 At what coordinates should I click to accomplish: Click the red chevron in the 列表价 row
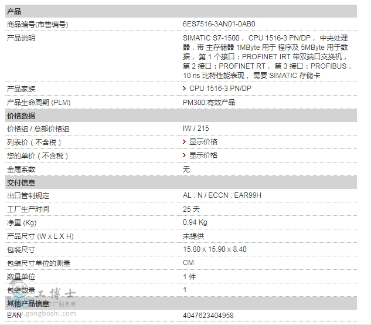pos(184,141)
